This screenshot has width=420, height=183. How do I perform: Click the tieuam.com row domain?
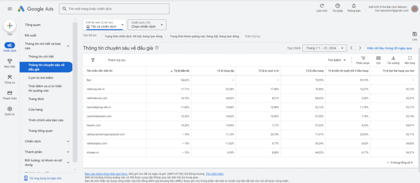(94, 125)
